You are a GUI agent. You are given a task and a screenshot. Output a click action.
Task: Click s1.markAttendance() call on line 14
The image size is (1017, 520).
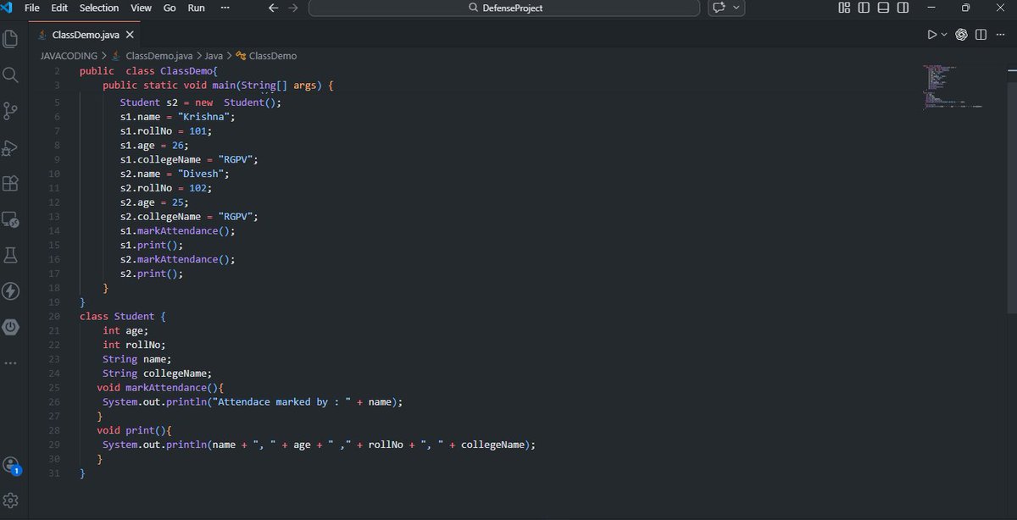[x=177, y=230]
